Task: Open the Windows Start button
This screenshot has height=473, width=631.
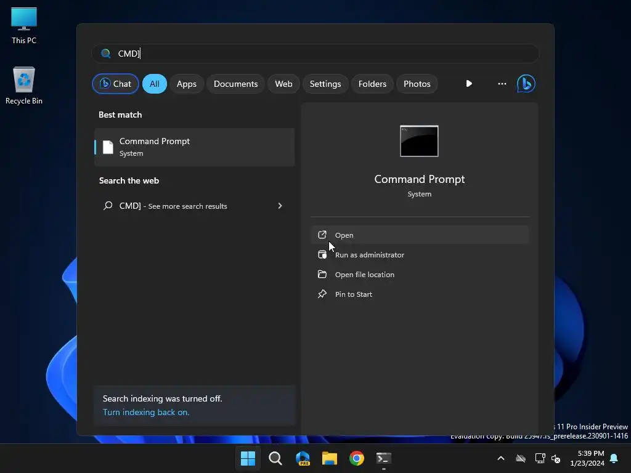Action: point(248,458)
